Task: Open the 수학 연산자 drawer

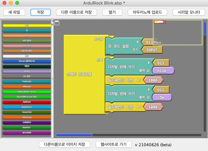Action: tap(27, 41)
